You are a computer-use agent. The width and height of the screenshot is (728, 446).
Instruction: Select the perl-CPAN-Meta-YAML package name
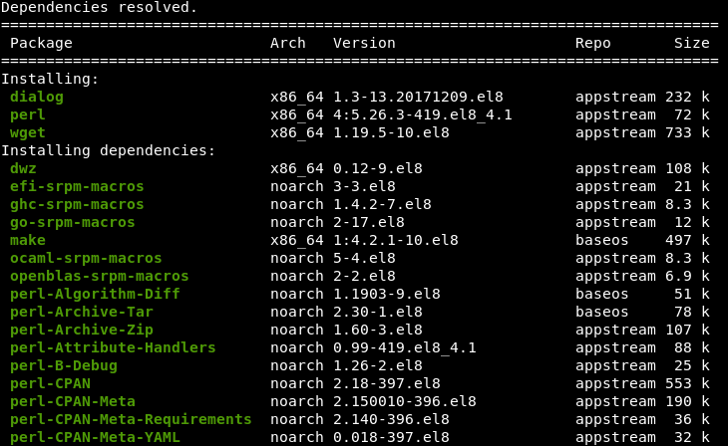[x=95, y=438]
